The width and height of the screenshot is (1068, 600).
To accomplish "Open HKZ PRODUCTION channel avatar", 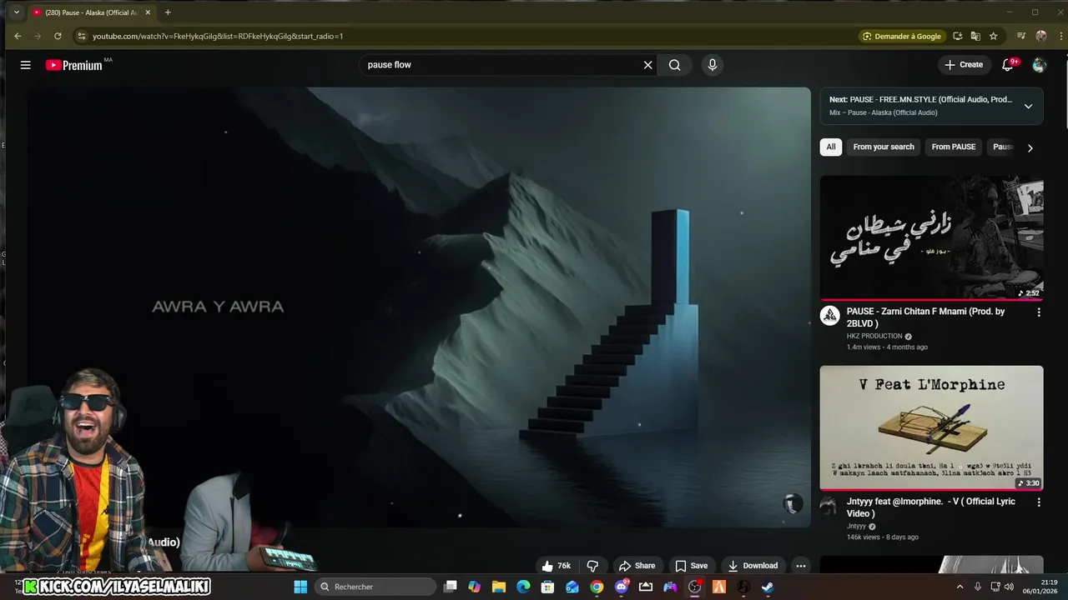I will point(829,316).
